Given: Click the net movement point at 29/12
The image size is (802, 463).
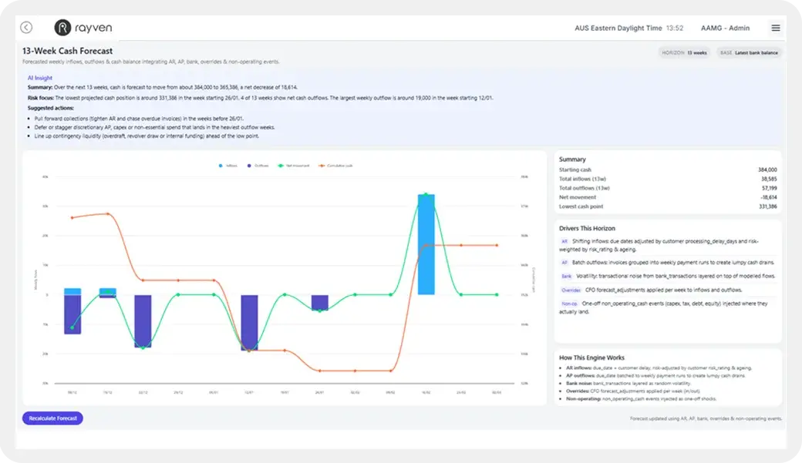Looking at the screenshot, I should click(178, 295).
